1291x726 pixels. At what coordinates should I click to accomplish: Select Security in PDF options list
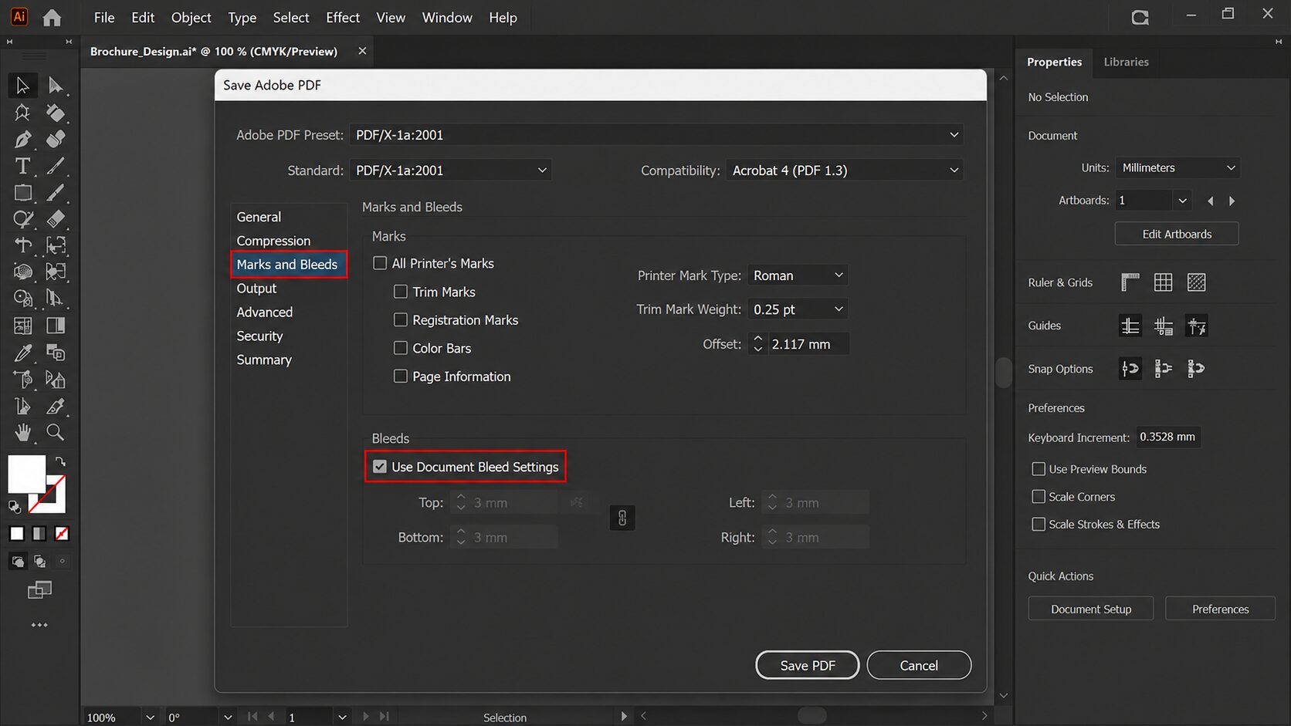coord(259,336)
